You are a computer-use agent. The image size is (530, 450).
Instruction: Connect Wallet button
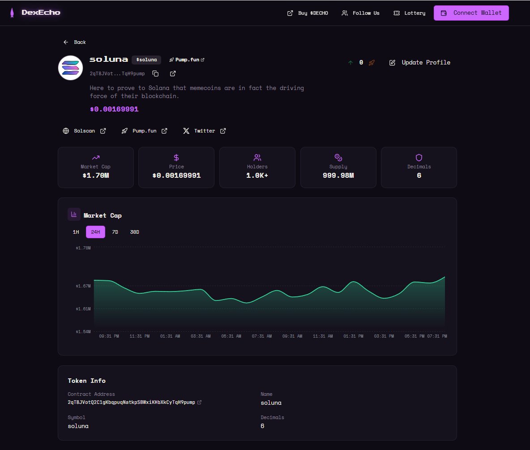coord(471,13)
